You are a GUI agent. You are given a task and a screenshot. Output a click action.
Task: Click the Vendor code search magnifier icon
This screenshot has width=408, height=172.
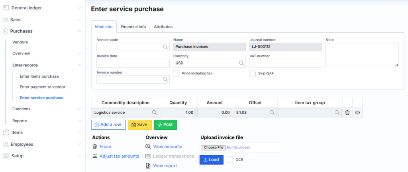click(x=165, y=47)
